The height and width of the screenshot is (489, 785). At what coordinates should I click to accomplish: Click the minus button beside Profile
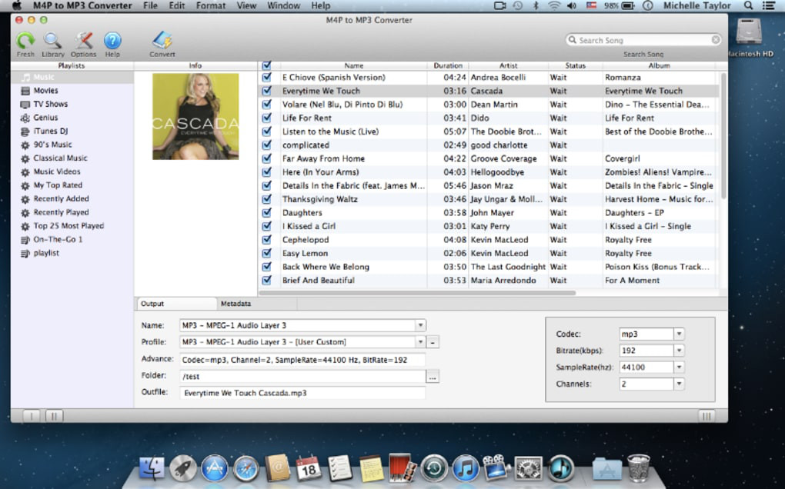[x=433, y=342]
